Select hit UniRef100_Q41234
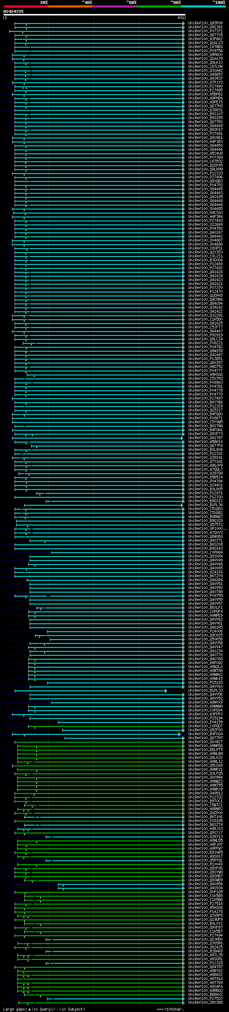 pyautogui.click(x=205, y=651)
